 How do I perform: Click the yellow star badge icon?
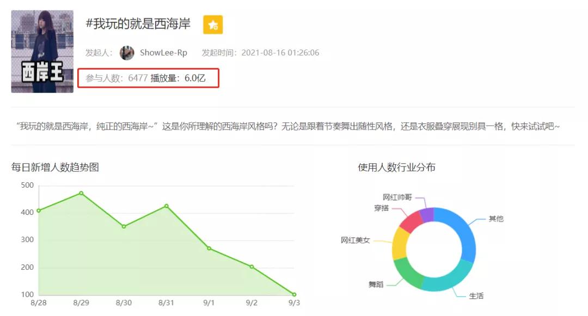click(213, 24)
